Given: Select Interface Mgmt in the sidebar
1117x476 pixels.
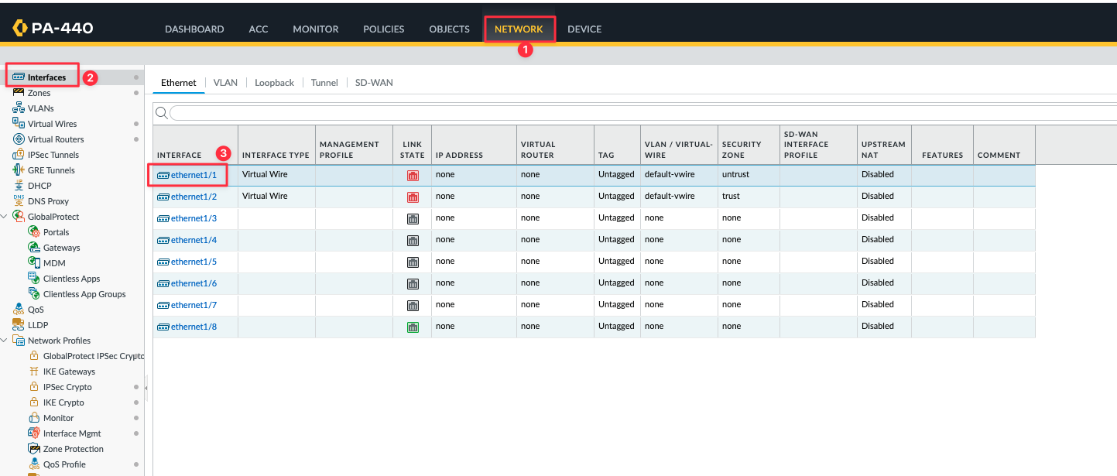Looking at the screenshot, I should [x=72, y=433].
